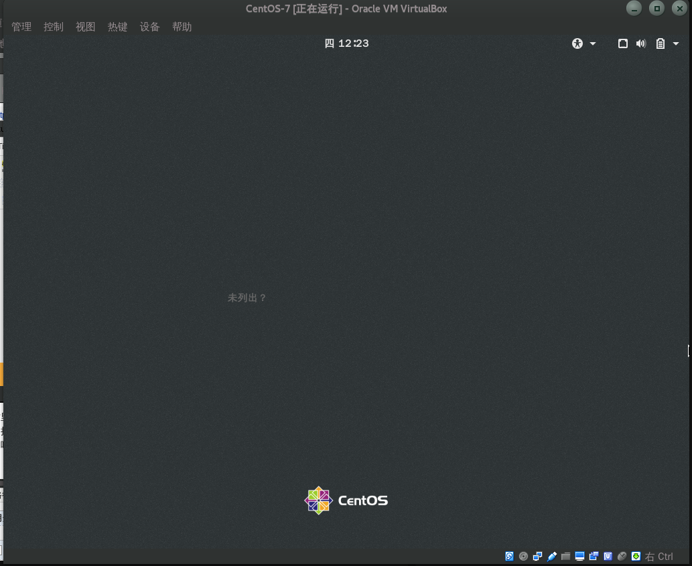Open the 设备 menu

coord(149,27)
